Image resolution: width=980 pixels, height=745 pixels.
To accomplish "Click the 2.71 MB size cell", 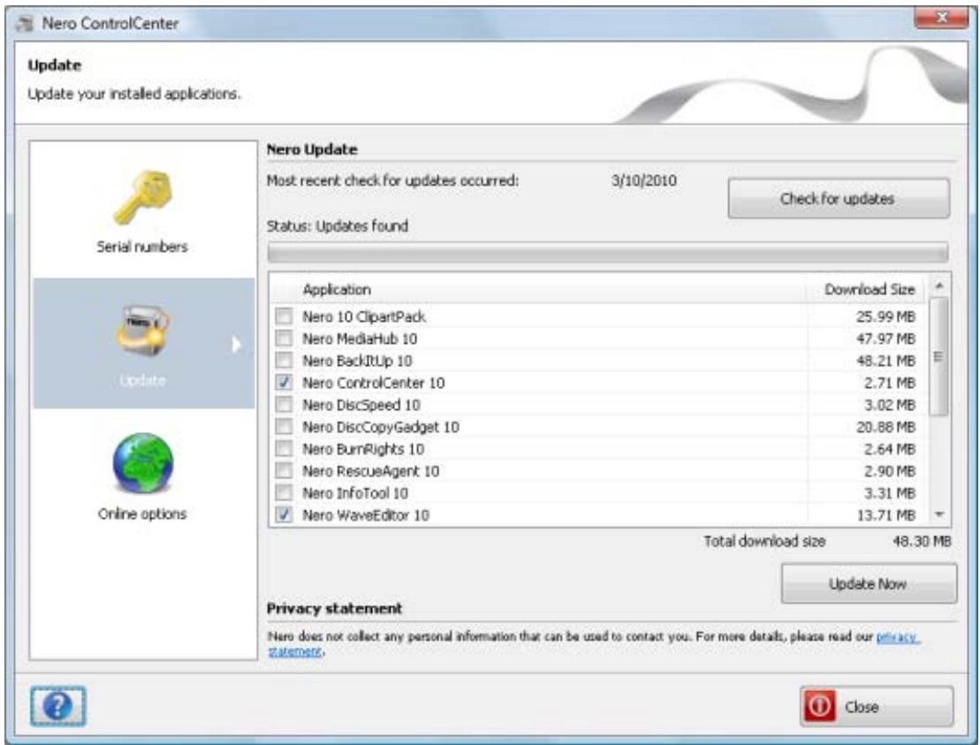I will pos(890,383).
